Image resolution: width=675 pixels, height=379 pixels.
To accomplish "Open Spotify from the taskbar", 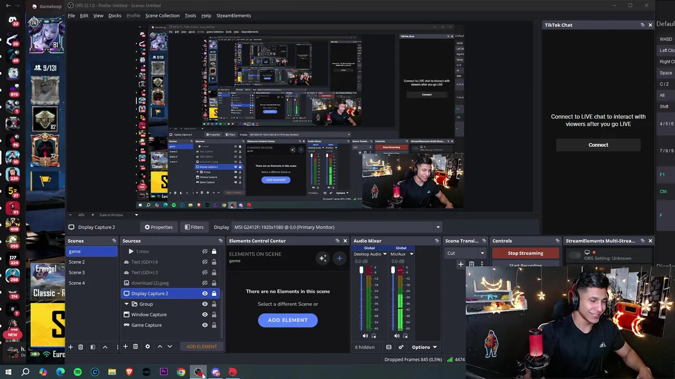I will pyautogui.click(x=78, y=372).
